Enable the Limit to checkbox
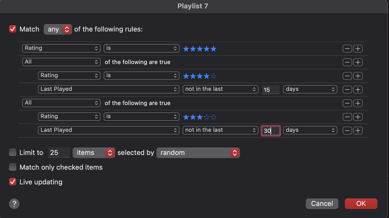 [13, 153]
